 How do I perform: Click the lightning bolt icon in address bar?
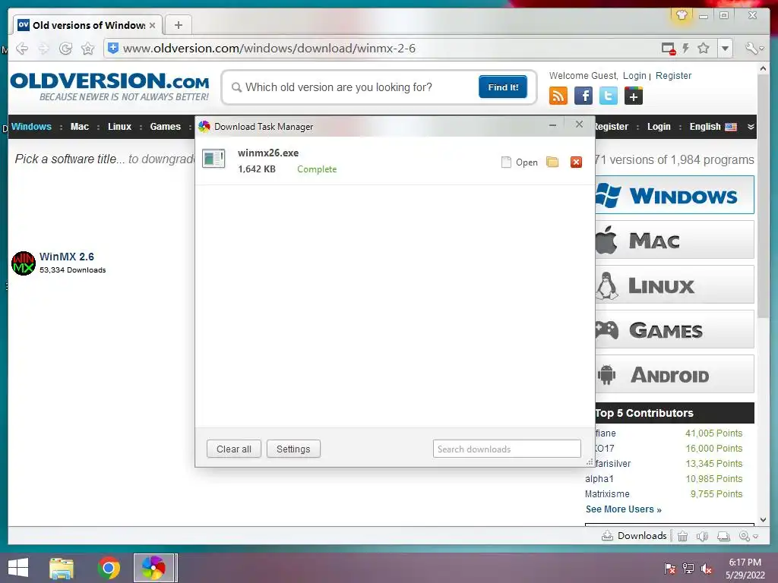point(686,48)
